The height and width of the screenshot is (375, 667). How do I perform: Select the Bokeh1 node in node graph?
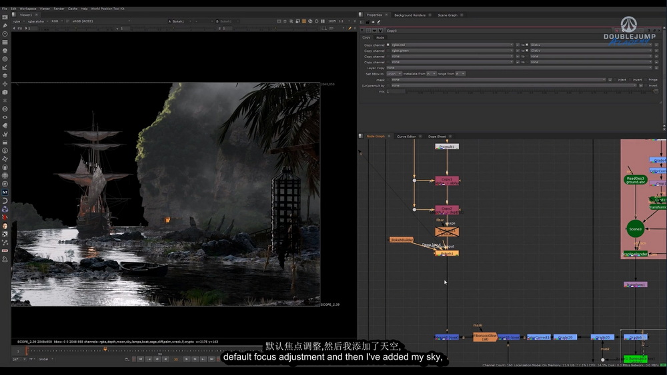[447, 253]
